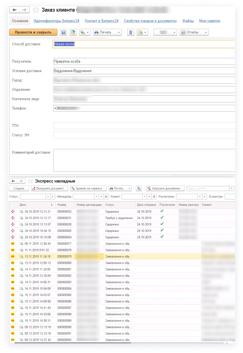Click the Дата отправки column header
This screenshot has height=353, width=243.
click(x=146, y=205)
